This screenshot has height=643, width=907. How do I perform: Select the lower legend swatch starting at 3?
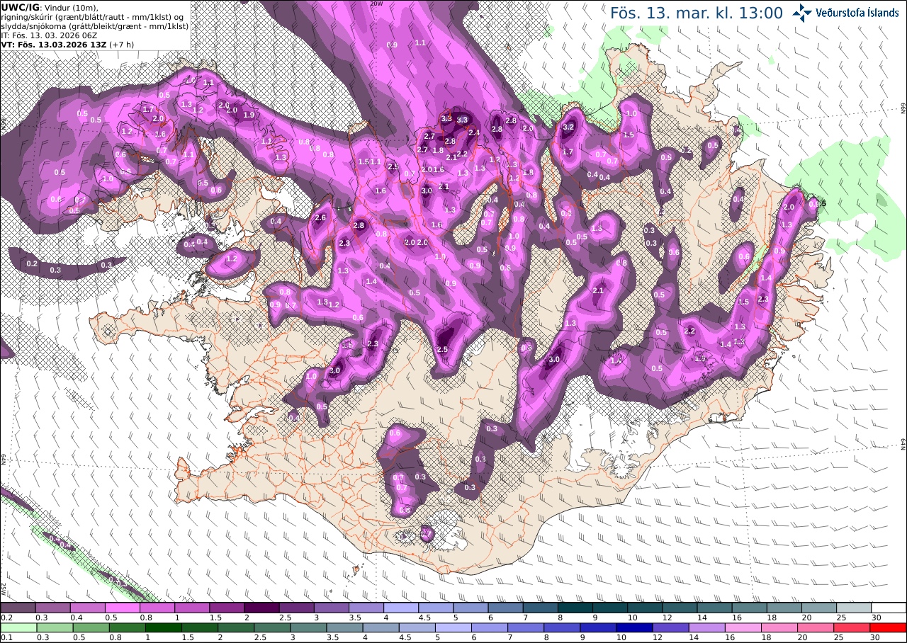[309, 627]
